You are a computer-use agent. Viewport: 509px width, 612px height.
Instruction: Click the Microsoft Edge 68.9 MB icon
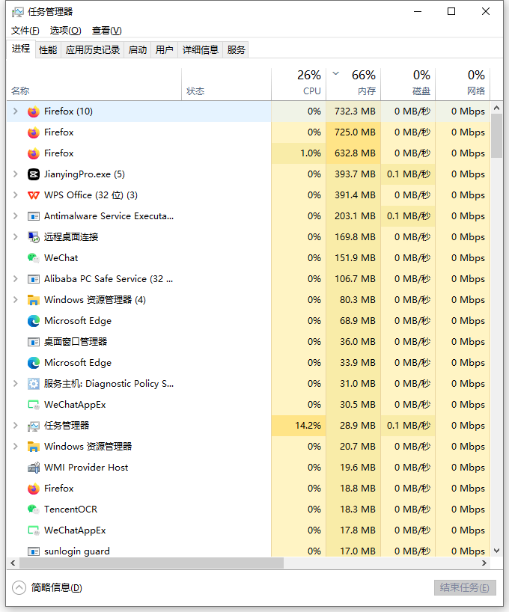(34, 321)
